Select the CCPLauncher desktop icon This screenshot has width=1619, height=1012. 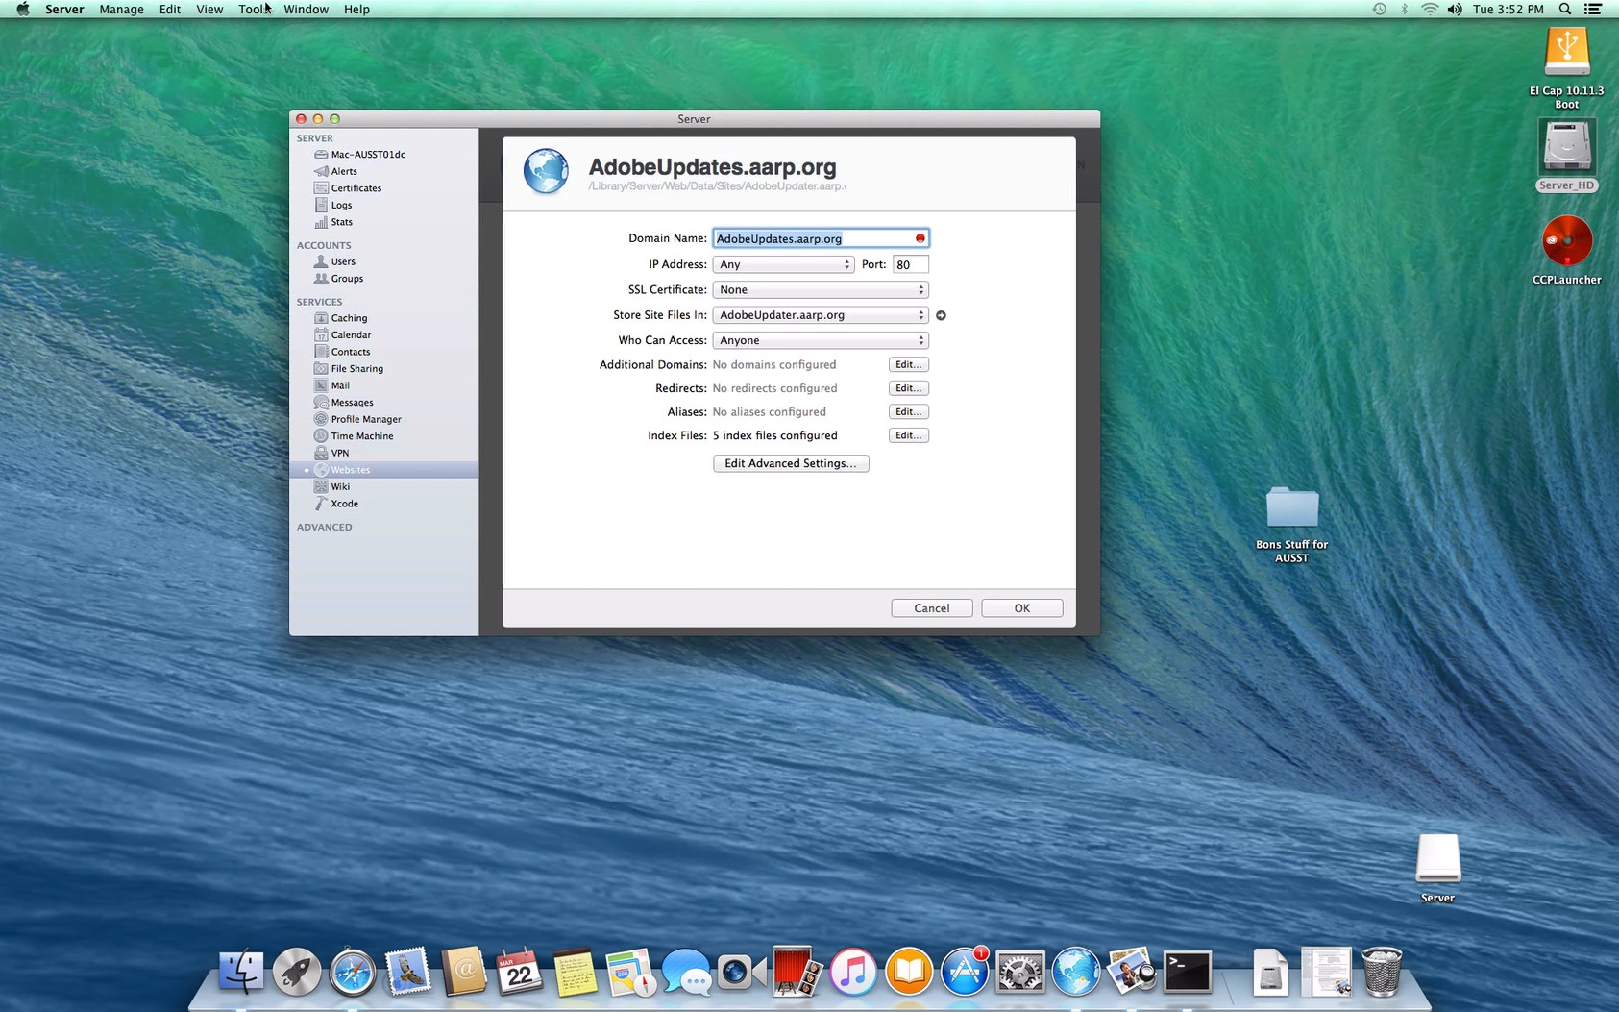click(1567, 251)
